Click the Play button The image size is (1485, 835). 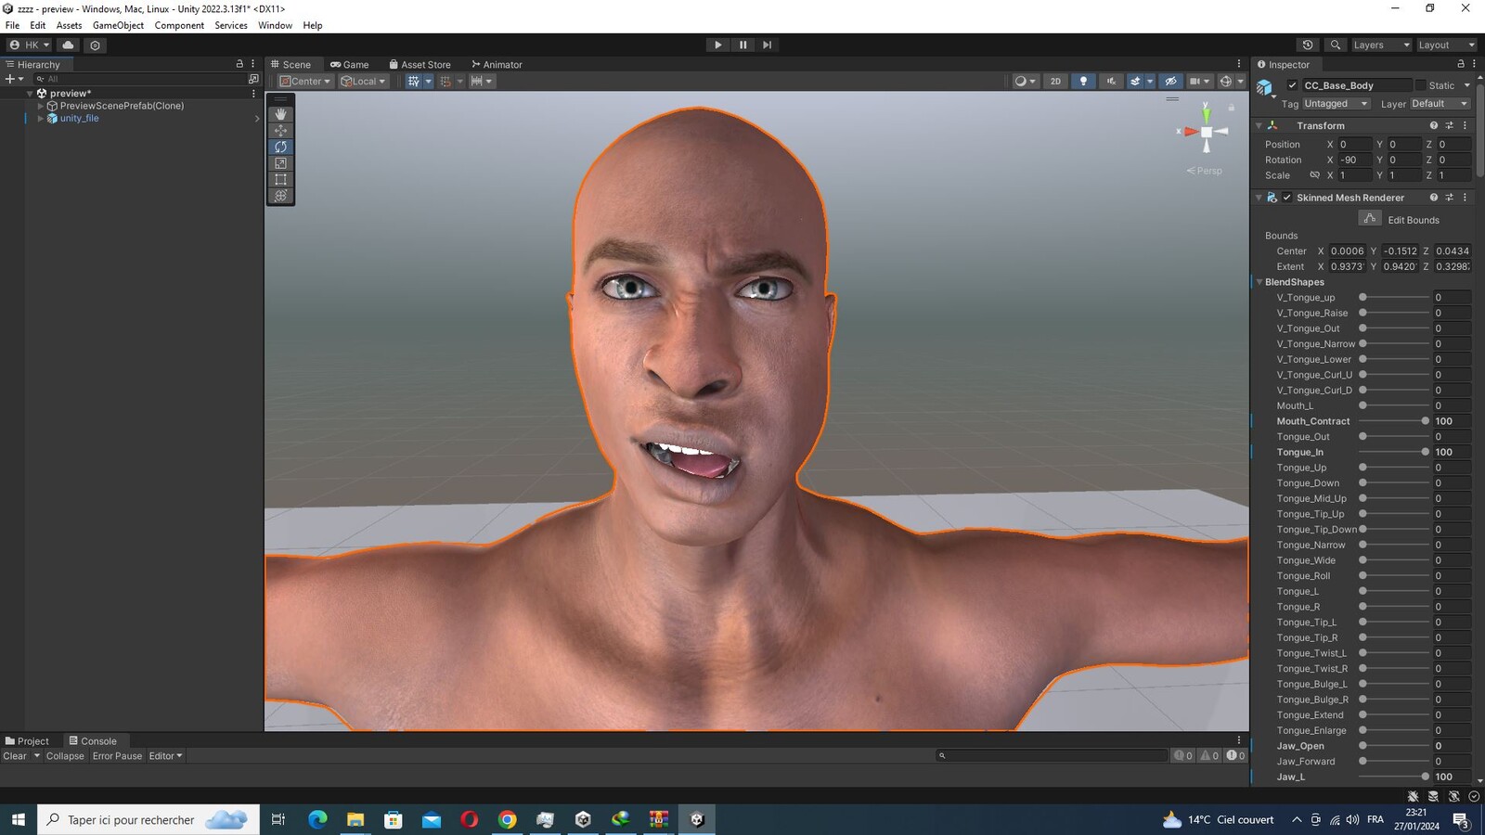[717, 45]
